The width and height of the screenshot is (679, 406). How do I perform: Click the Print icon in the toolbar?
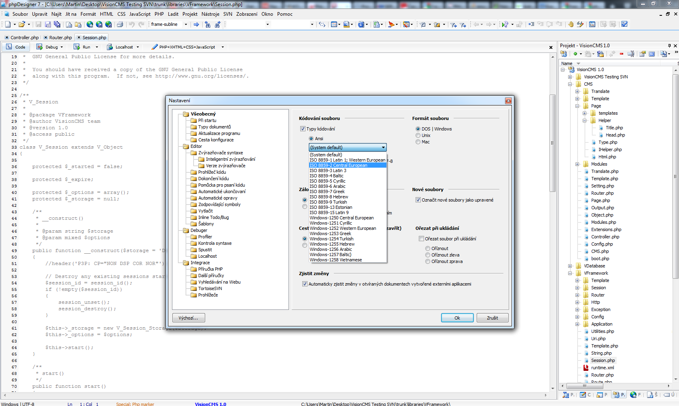click(120, 24)
